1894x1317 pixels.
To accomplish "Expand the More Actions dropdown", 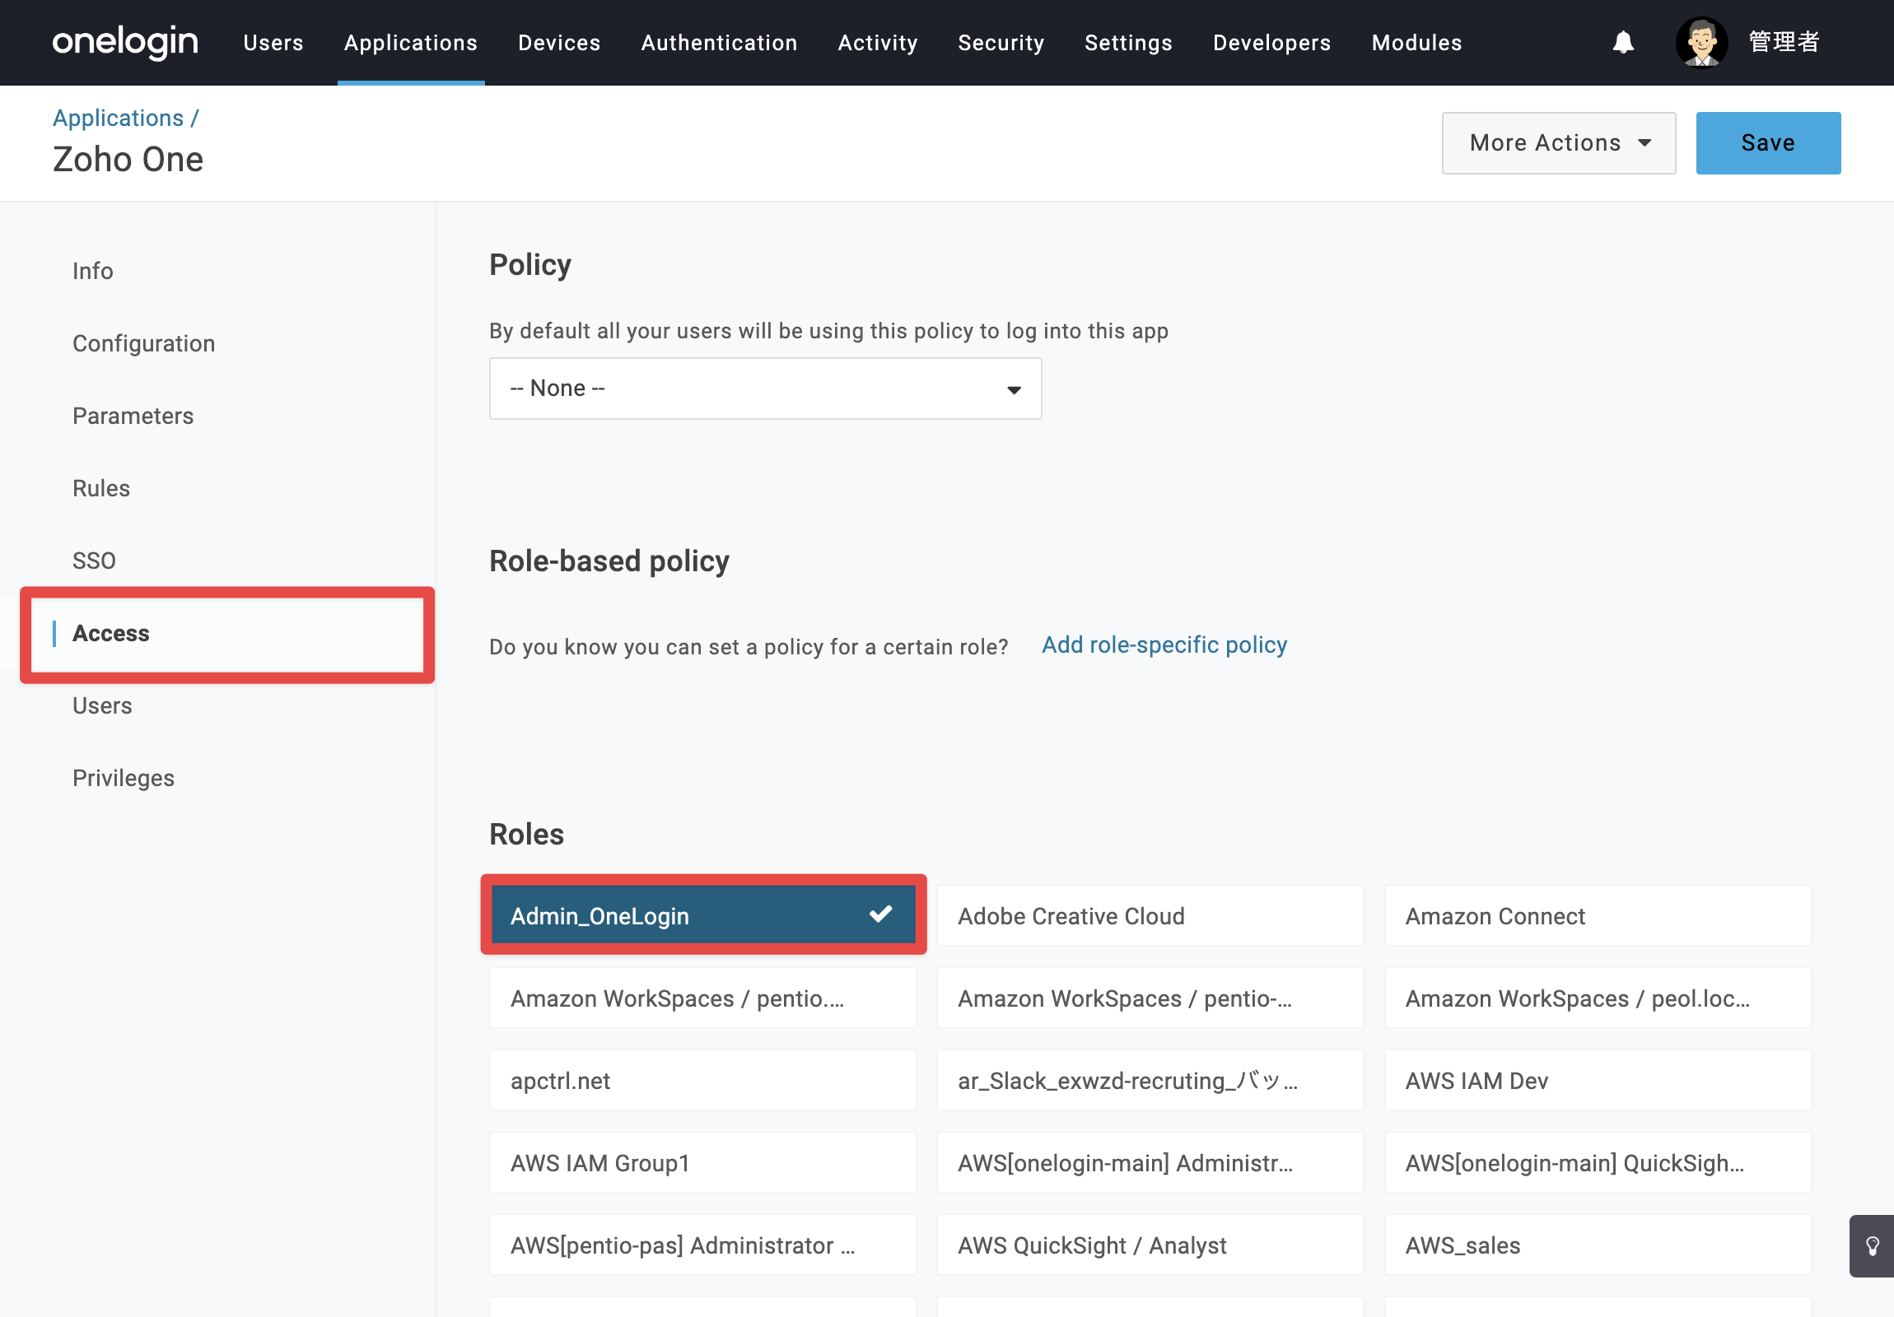I will 1557,142.
